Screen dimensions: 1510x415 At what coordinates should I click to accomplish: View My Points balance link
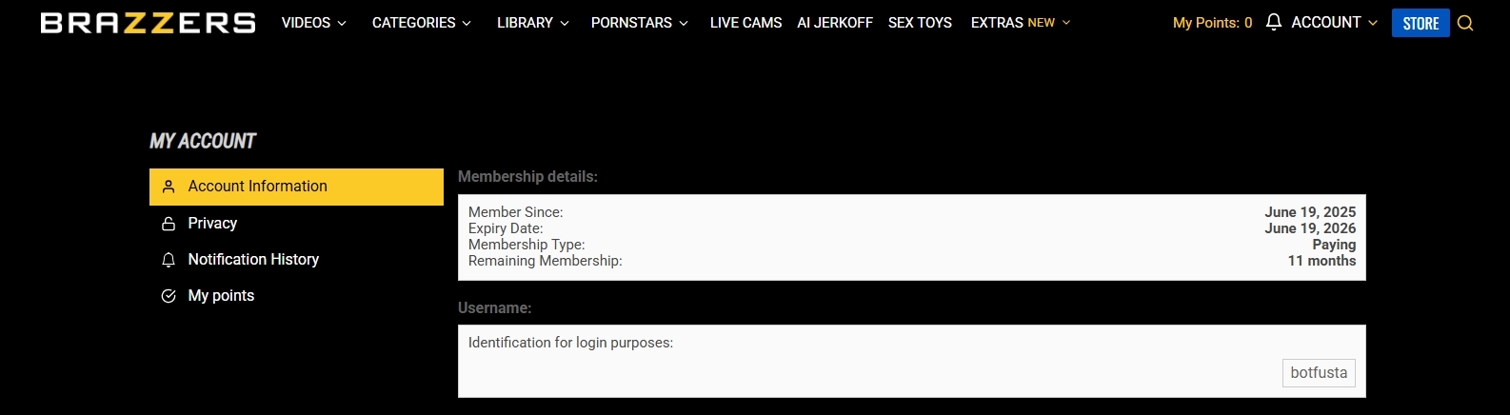[1212, 23]
